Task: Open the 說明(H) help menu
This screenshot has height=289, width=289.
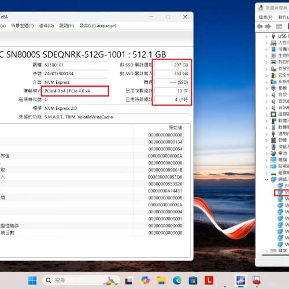Action: (66, 25)
